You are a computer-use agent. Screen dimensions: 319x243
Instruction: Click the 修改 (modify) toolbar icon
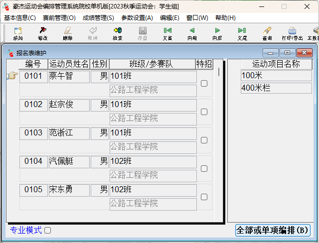coord(43,33)
